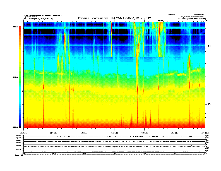Click the 00:00 time axis label
The width and height of the screenshot is (221, 171).
[23, 133]
